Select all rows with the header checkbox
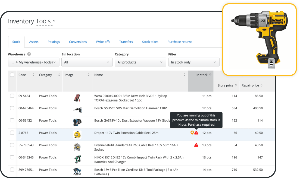300x178 pixels. (12, 75)
